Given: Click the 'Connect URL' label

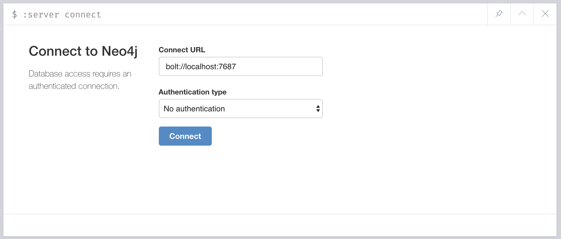Looking at the screenshot, I should pos(182,50).
